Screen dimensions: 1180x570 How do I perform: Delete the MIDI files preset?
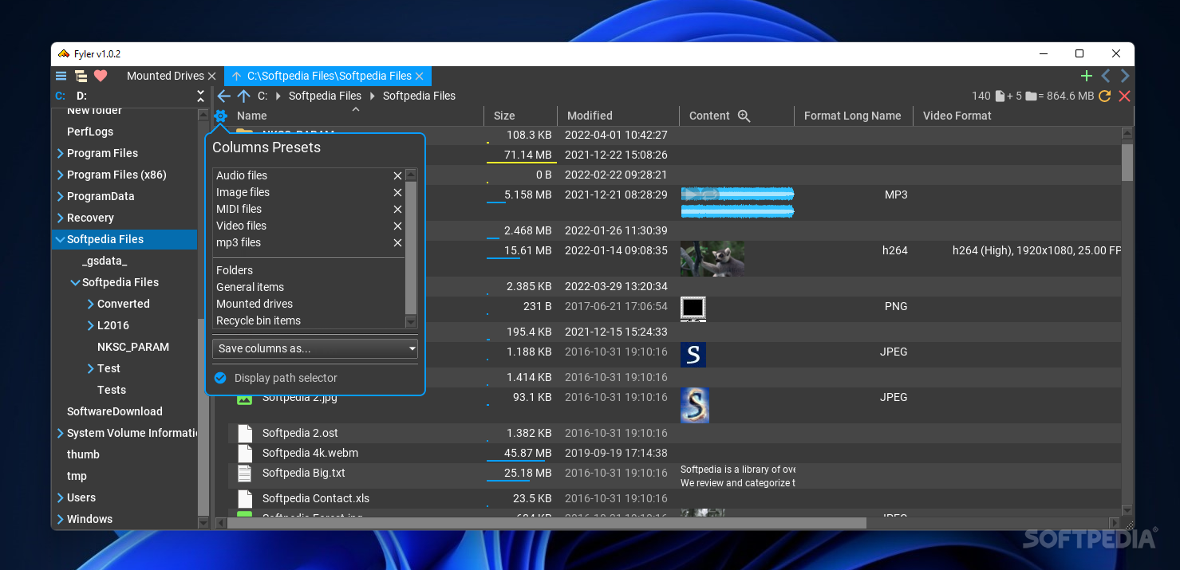pyautogui.click(x=397, y=209)
